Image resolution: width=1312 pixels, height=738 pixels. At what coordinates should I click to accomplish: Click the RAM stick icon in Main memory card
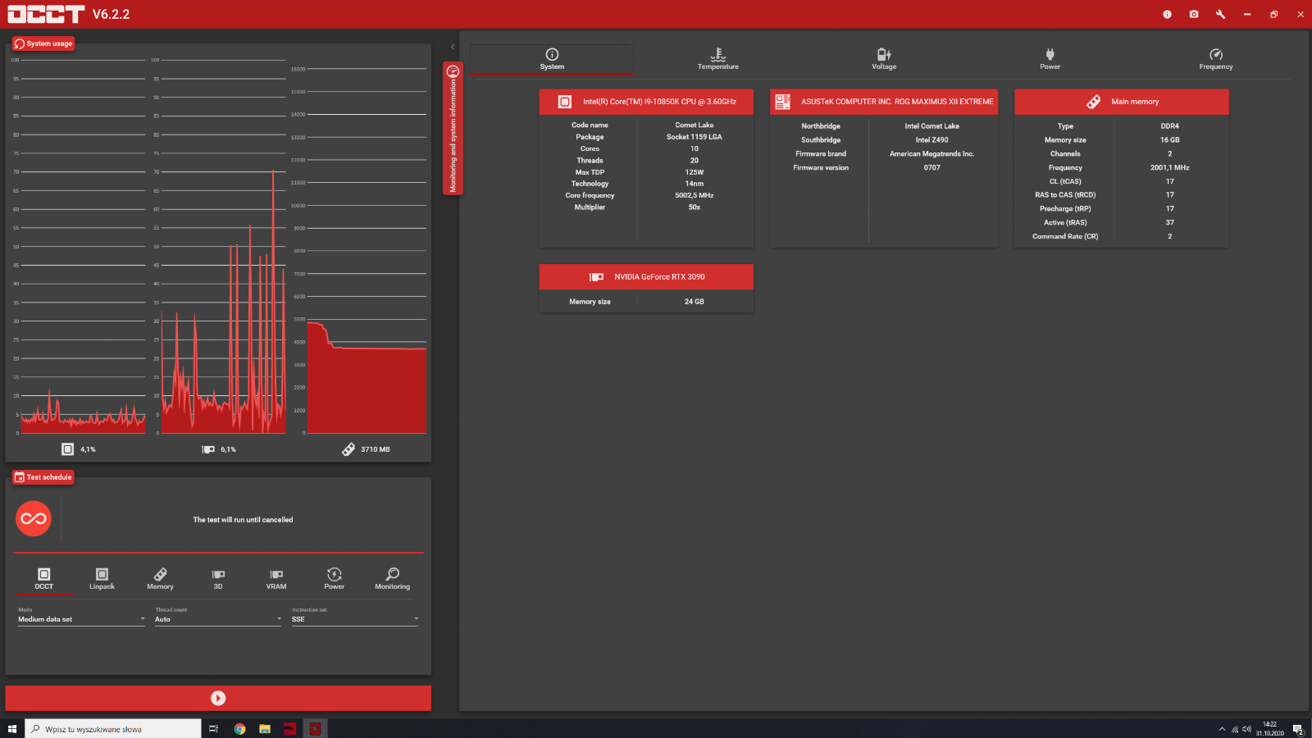[x=1094, y=102]
